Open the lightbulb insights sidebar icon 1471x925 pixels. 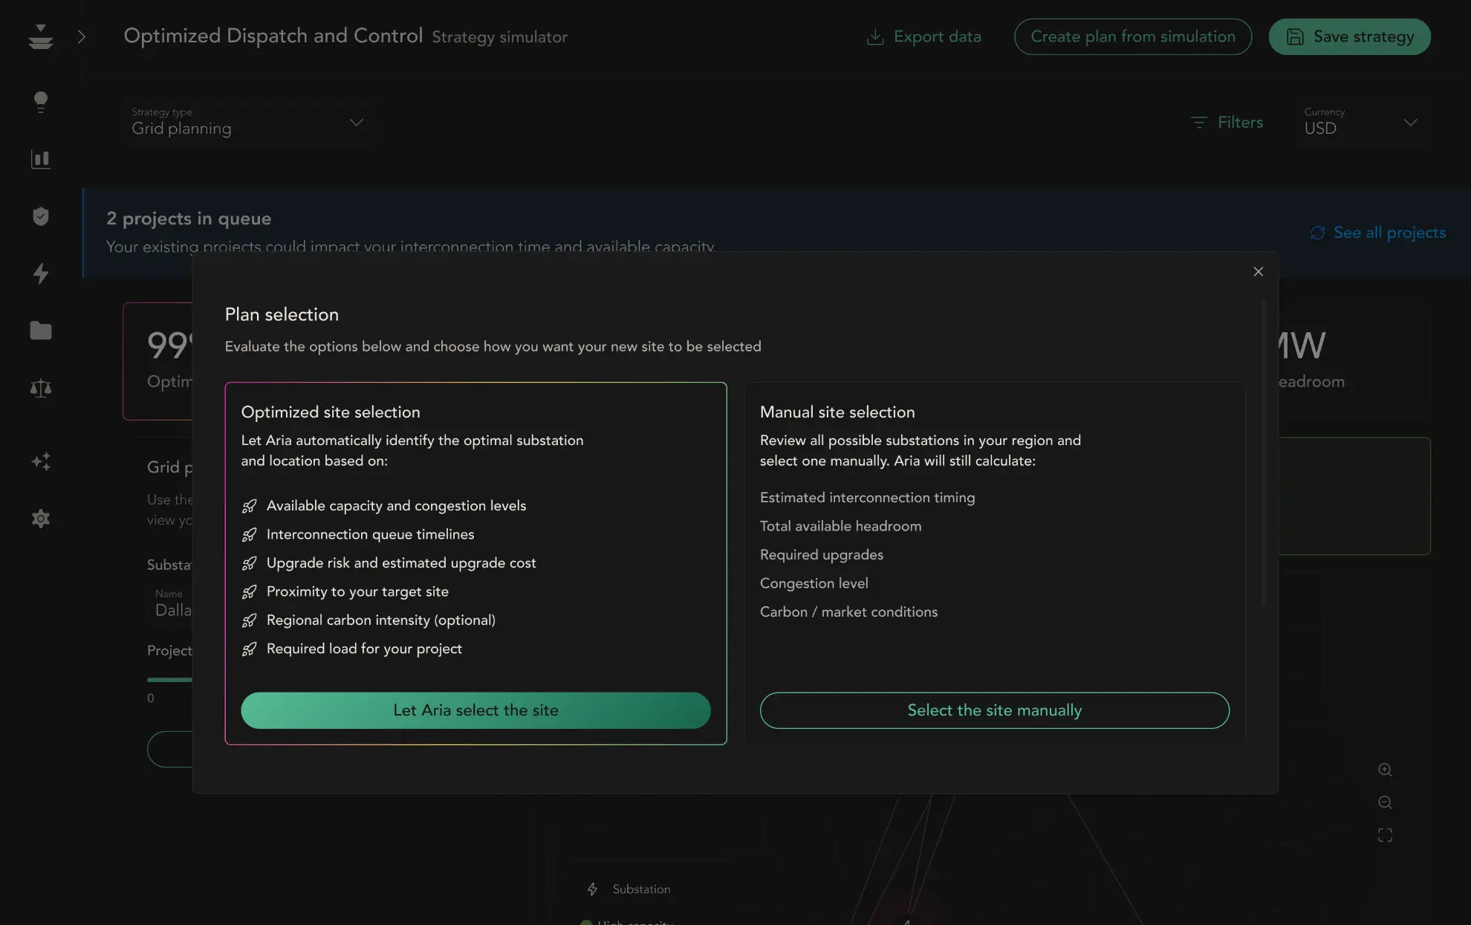point(41,102)
